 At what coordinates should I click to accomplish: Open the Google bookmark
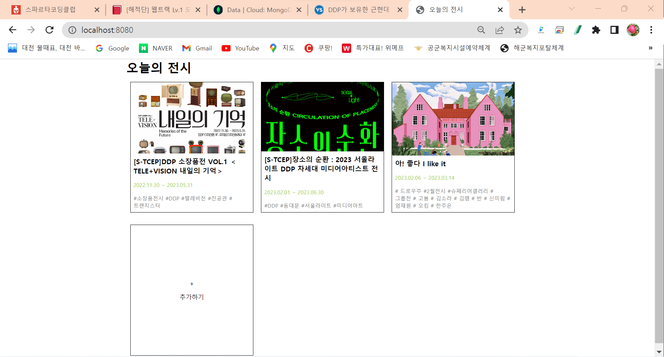(112, 48)
